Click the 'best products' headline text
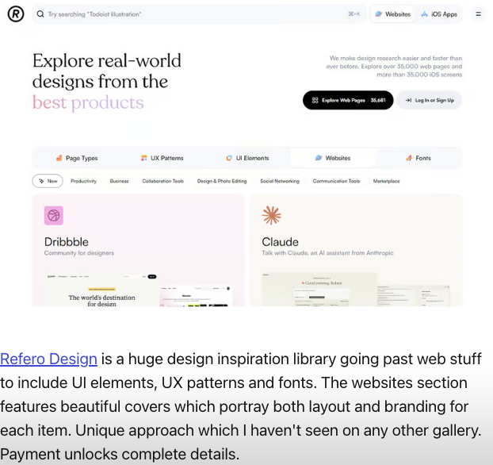This screenshot has height=465, width=493. (x=88, y=102)
